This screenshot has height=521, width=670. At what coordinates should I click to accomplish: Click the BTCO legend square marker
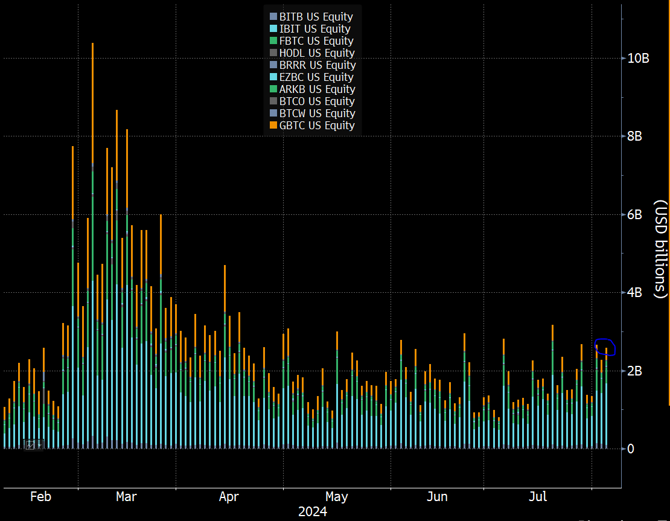273,101
